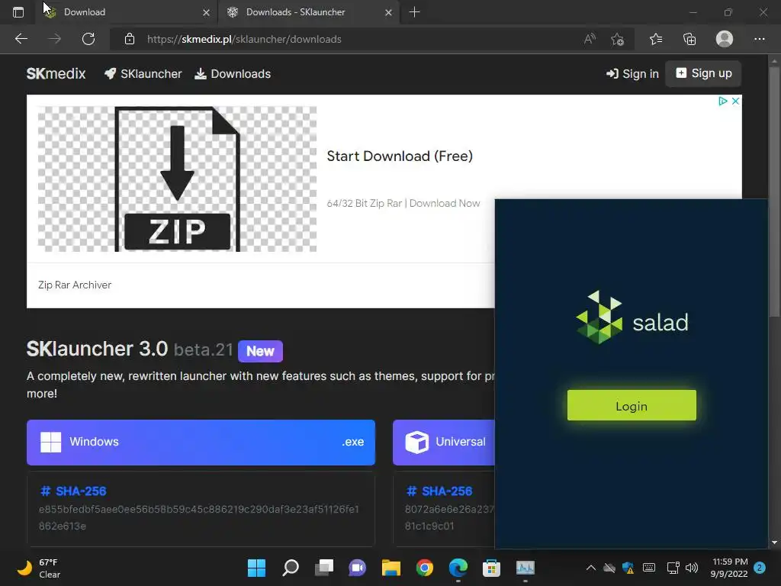The width and height of the screenshot is (781, 586).
Task: Open Microsoft Store from taskbar
Action: click(x=491, y=568)
